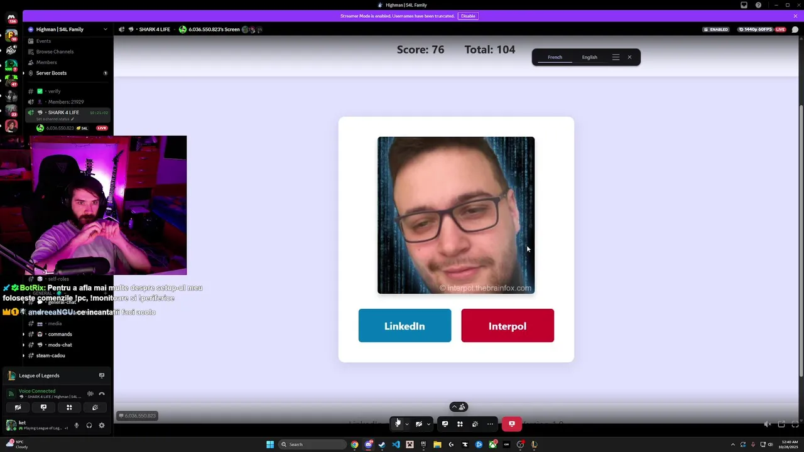Image resolution: width=804 pixels, height=452 pixels.
Task: Click the ENABLED status indicator in header
Action: pyautogui.click(x=716, y=30)
